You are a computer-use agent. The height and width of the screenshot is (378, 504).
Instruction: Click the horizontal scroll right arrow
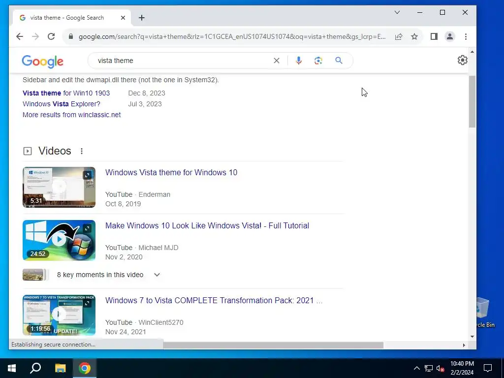tap(464, 345)
